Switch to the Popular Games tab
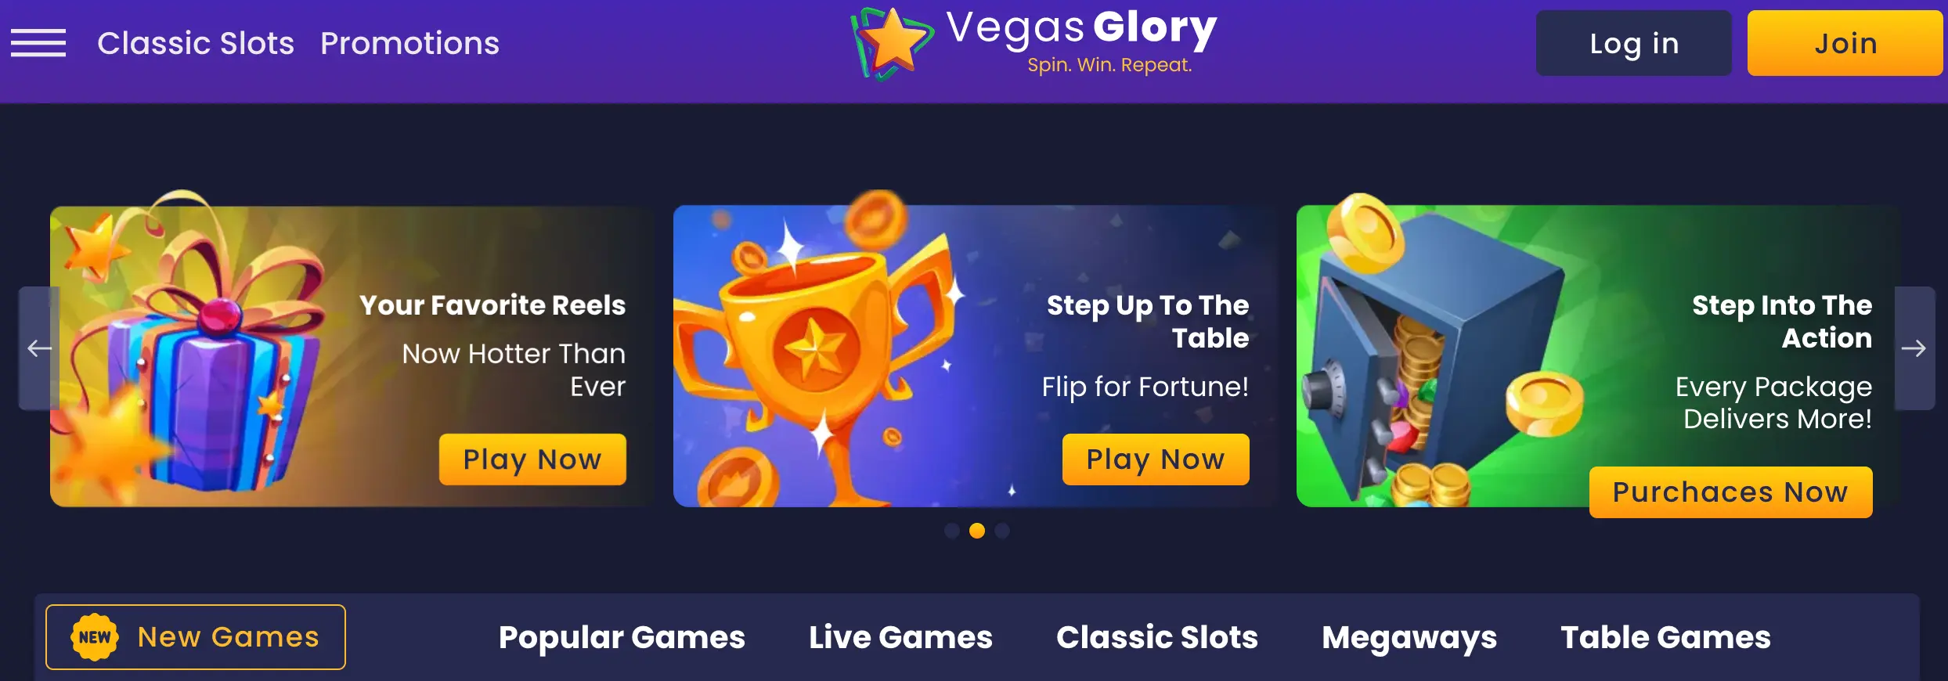The image size is (1948, 681). pos(622,637)
